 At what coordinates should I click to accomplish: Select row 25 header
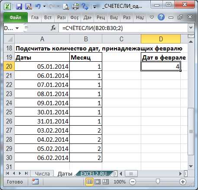click(x=9, y=112)
